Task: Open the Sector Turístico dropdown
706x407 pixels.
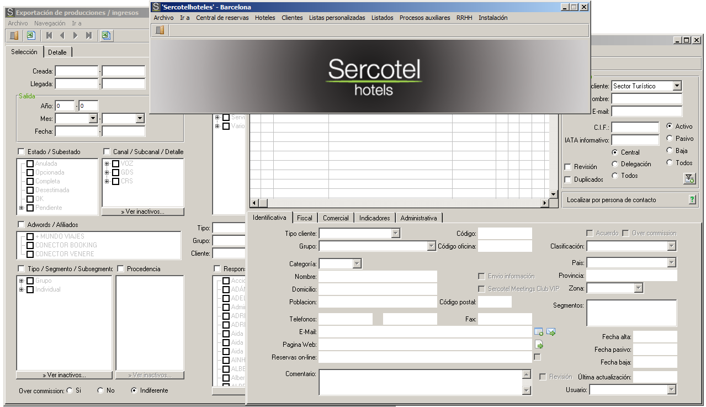Action: [x=677, y=86]
